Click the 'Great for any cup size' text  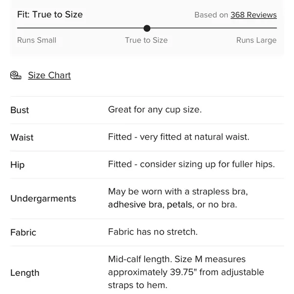(x=155, y=109)
